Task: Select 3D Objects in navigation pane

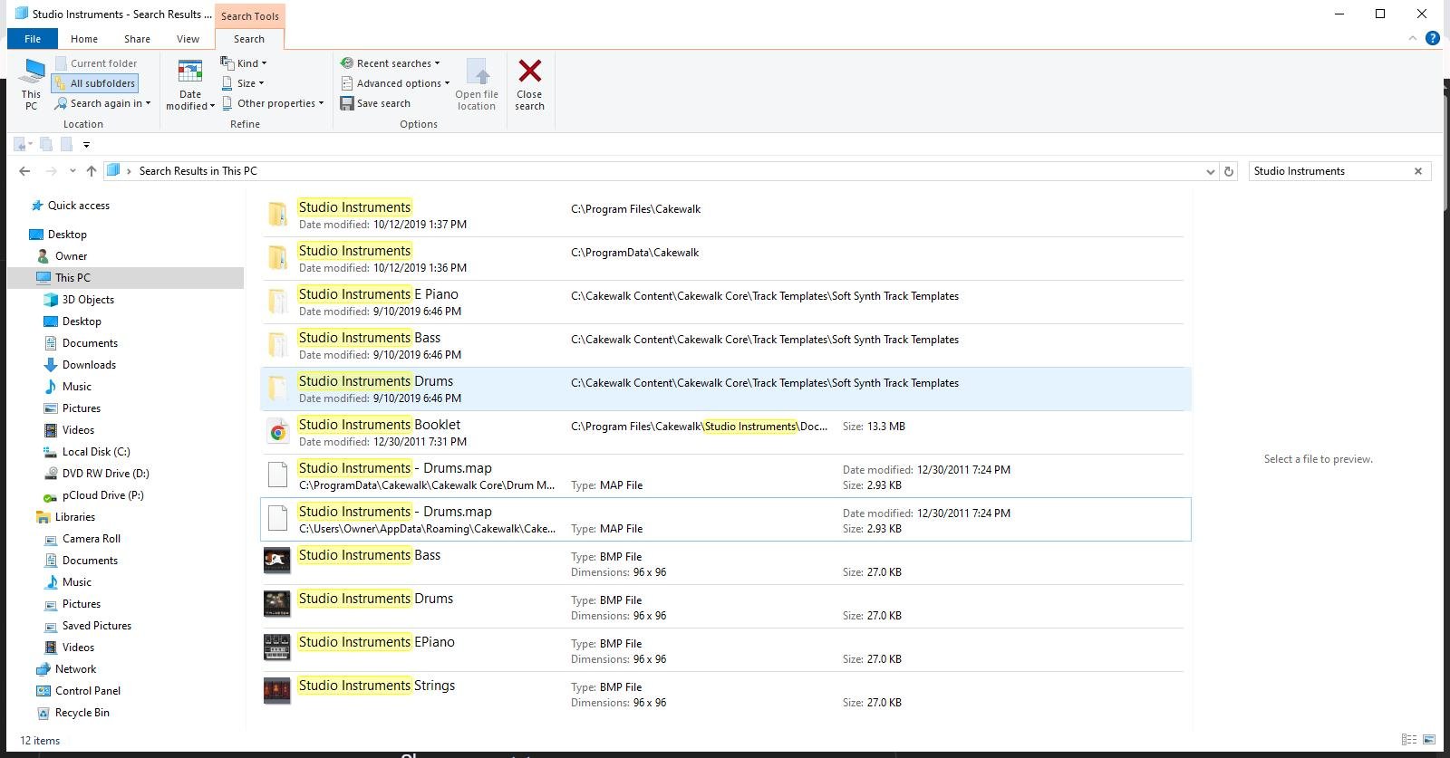Action: pyautogui.click(x=79, y=300)
